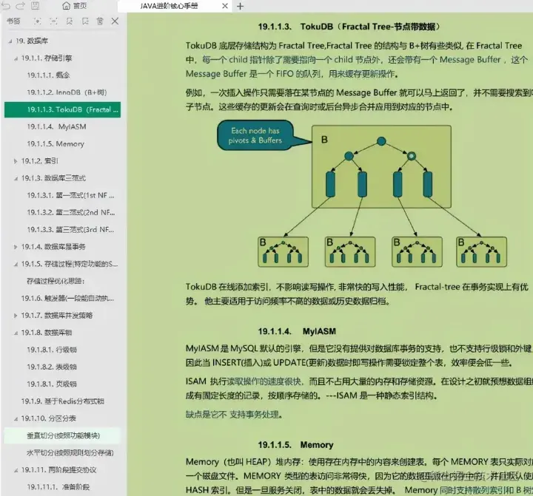The image size is (533, 496).
Task: Collapse the 19.1.3. 数据库三范式 node
Action: click(x=16, y=179)
